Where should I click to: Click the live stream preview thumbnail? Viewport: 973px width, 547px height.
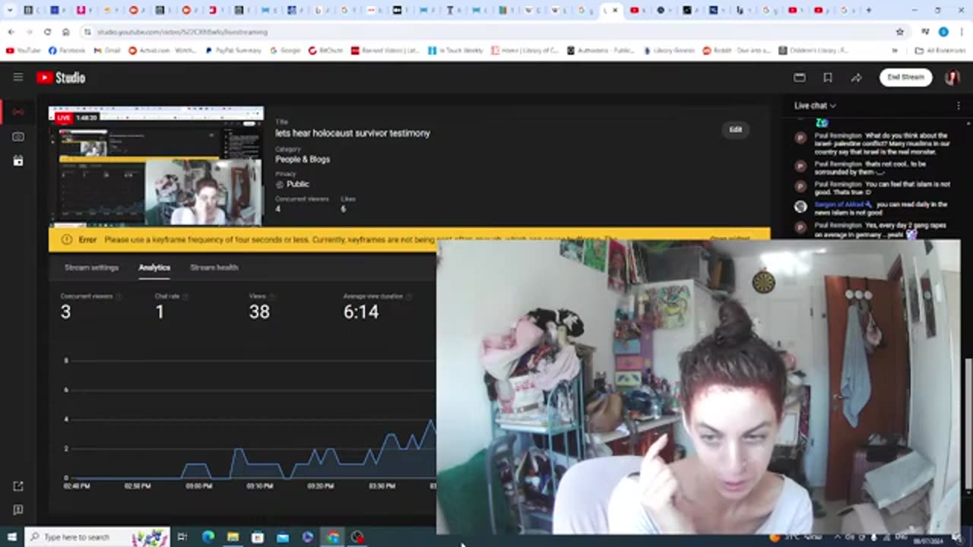click(x=156, y=166)
